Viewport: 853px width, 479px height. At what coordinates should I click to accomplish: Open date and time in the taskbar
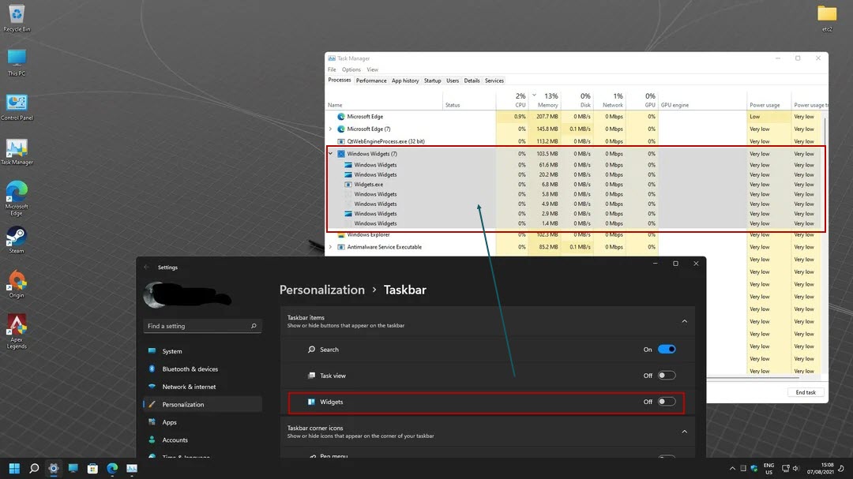click(821, 469)
